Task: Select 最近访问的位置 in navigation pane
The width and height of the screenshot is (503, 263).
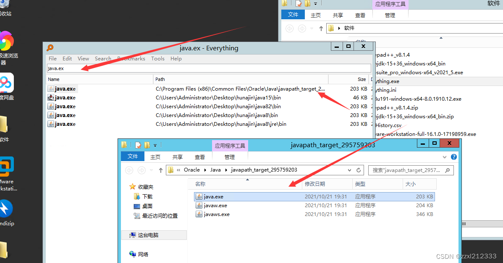Action: (156, 216)
